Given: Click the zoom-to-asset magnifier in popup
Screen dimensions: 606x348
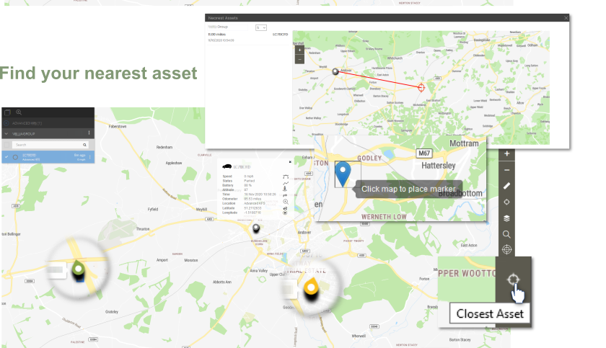Looking at the screenshot, I should click(x=286, y=202).
